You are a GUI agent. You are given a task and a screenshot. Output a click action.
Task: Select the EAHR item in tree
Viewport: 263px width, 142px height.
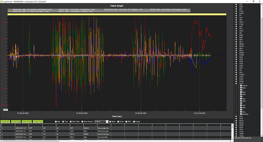pyautogui.click(x=241, y=13)
